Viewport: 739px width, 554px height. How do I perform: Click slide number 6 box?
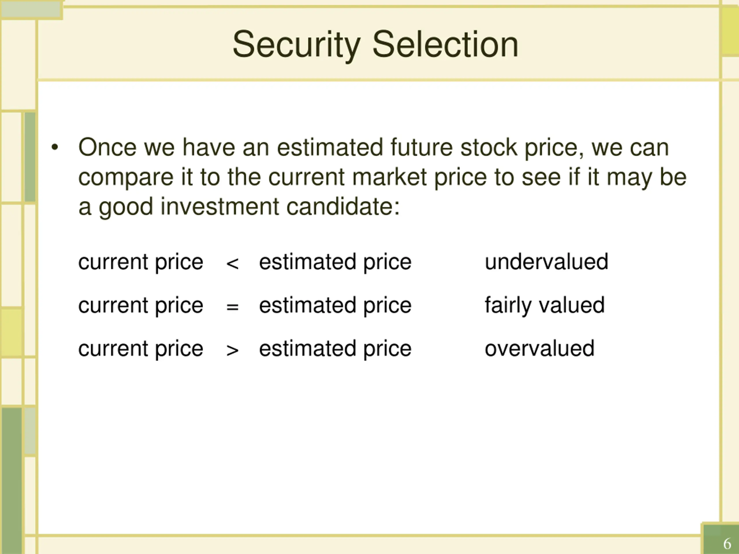(721, 539)
